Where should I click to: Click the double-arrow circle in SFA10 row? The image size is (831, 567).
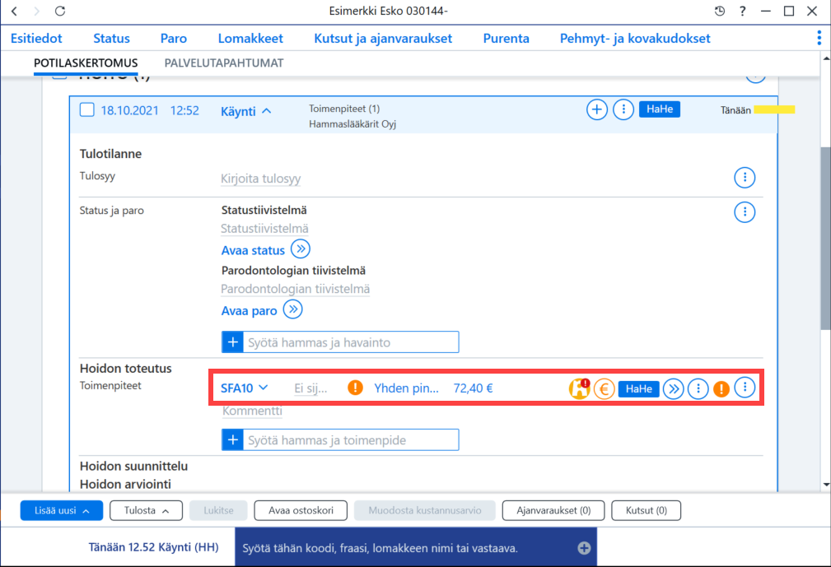coord(673,389)
